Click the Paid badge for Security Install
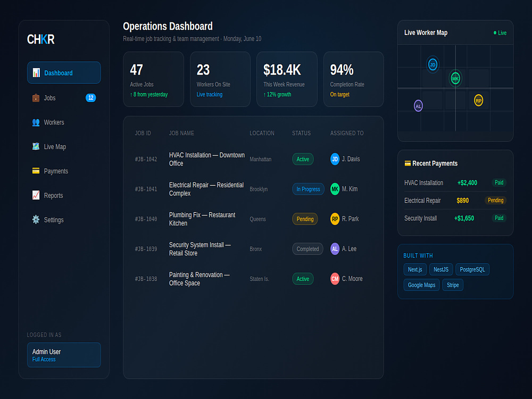Screen dimensions: 532x399 pos(499,218)
